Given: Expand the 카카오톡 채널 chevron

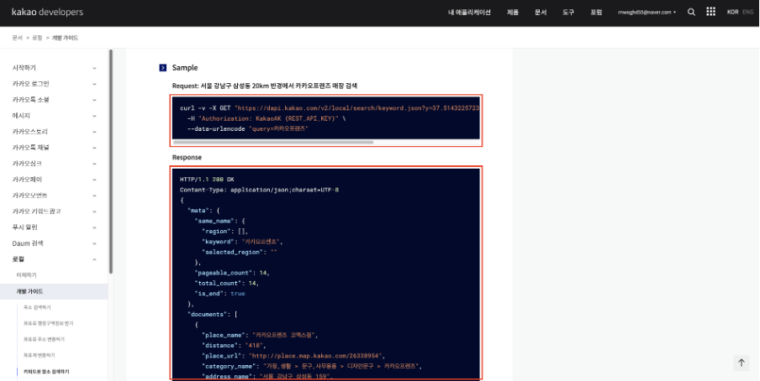Looking at the screenshot, I should coord(94,148).
